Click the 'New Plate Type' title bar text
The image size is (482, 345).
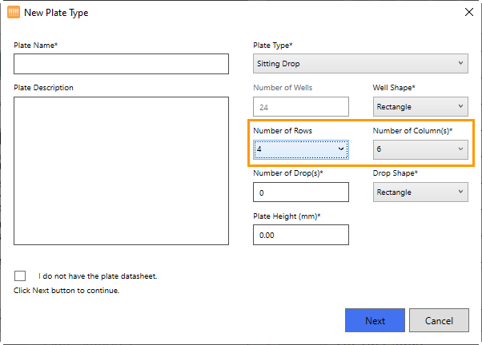click(x=56, y=12)
